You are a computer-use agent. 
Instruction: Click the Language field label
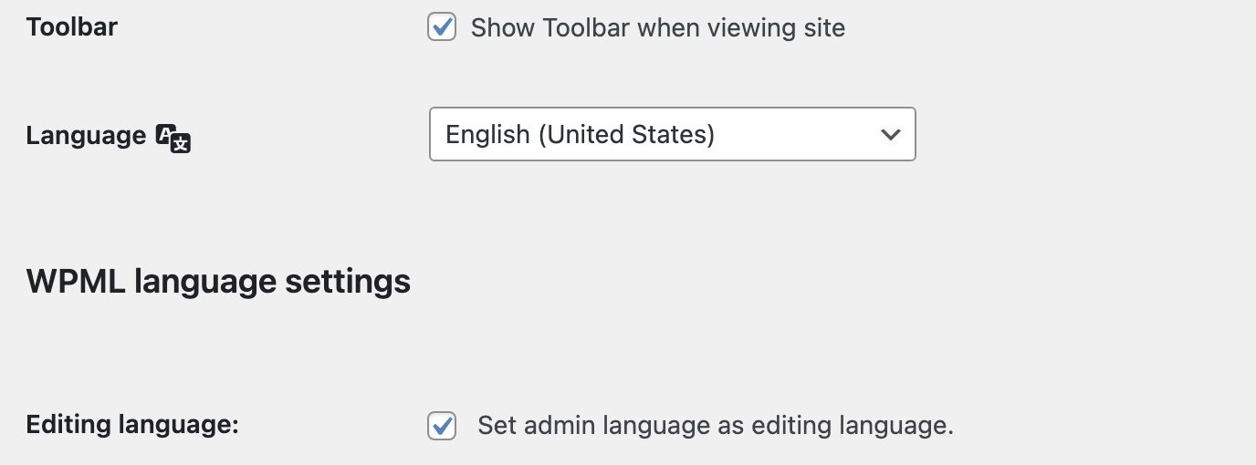pyautogui.click(x=86, y=136)
